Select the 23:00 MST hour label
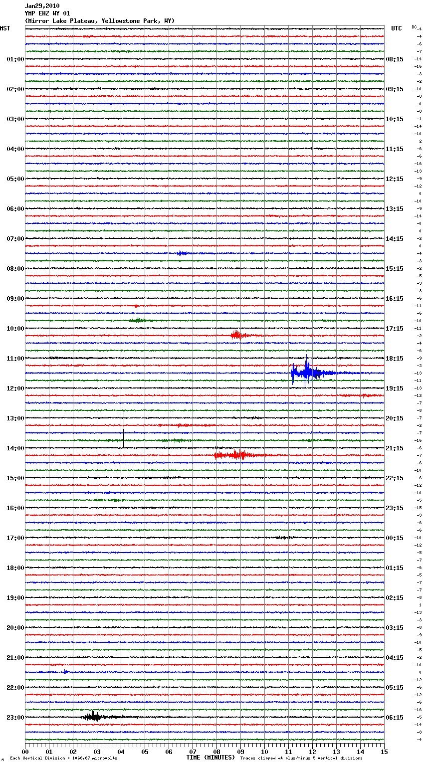The width and height of the screenshot is (424, 765). pyautogui.click(x=15, y=718)
